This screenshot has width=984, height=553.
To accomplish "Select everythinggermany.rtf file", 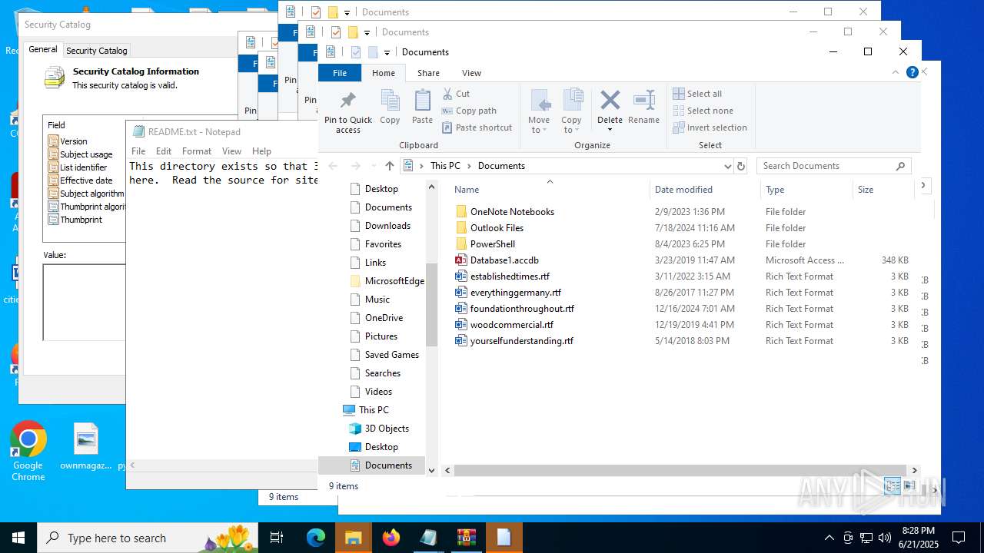I will pos(508,293).
